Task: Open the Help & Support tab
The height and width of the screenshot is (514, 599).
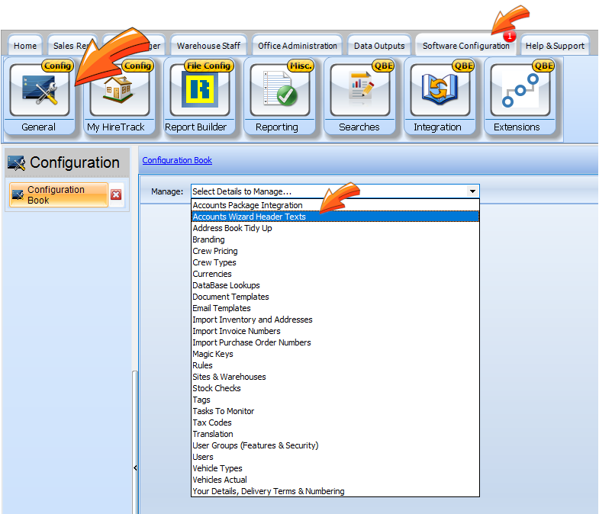Action: [555, 46]
